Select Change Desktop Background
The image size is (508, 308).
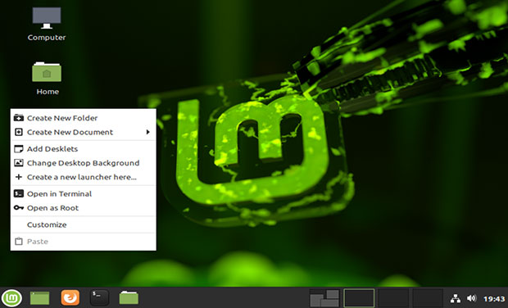pos(84,163)
